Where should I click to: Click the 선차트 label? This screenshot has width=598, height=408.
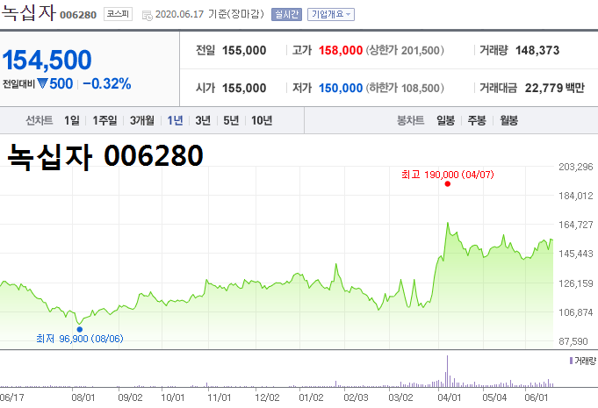[40, 121]
